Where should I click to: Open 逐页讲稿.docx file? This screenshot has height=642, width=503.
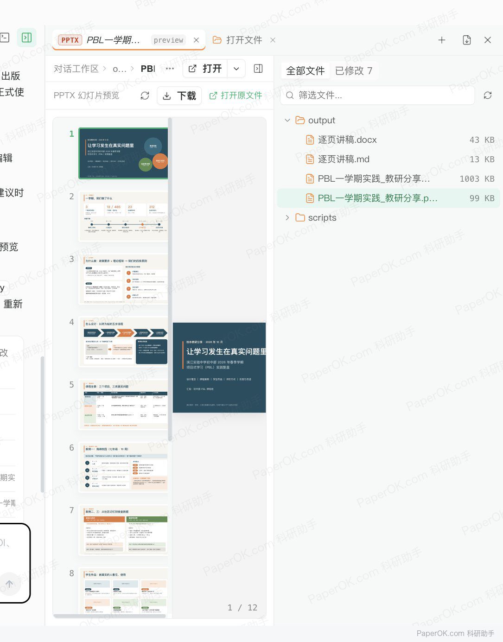[388, 140]
